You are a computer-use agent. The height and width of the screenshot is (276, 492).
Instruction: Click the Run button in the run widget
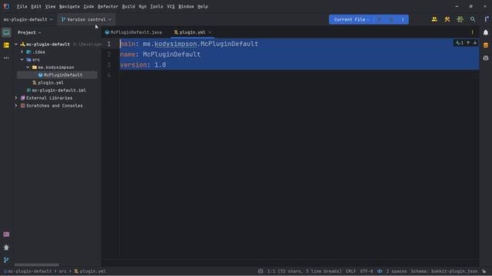point(379,19)
